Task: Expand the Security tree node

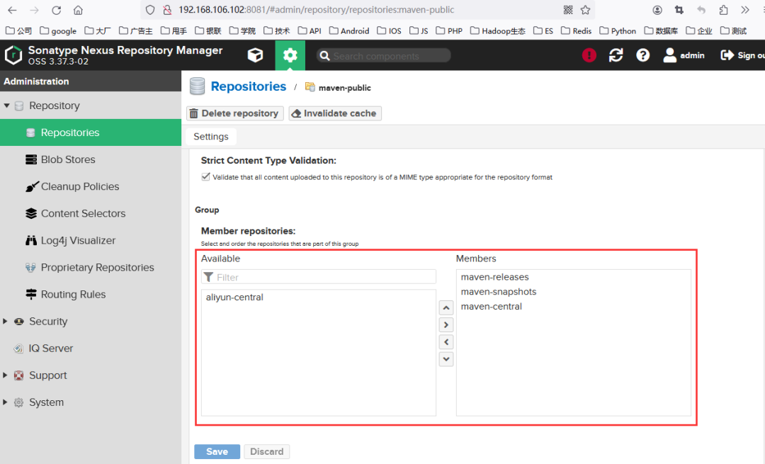Action: [6, 321]
